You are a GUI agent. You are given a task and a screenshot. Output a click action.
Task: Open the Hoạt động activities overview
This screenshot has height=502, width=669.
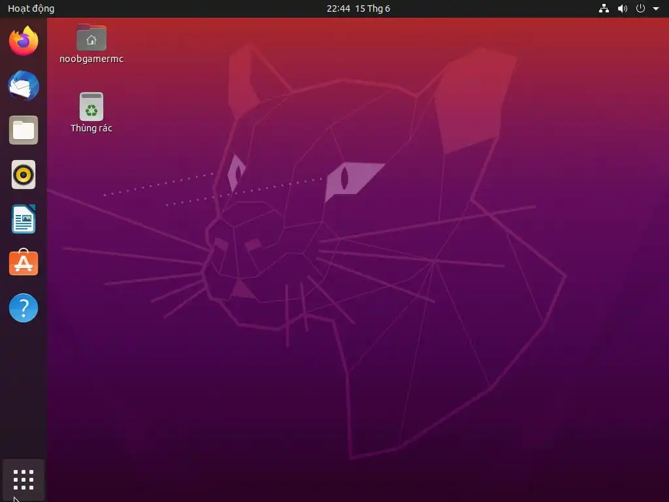click(x=31, y=8)
